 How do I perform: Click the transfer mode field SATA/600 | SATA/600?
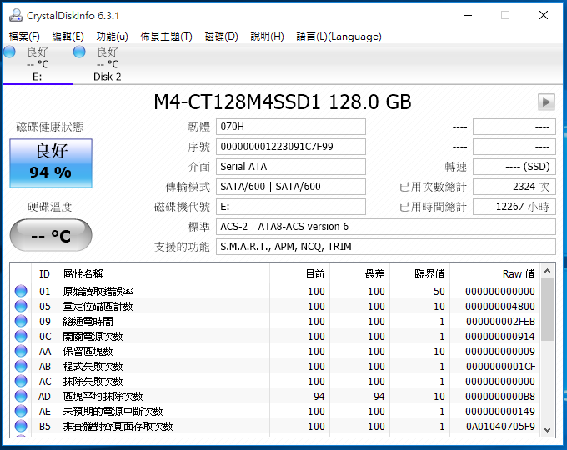(x=291, y=187)
